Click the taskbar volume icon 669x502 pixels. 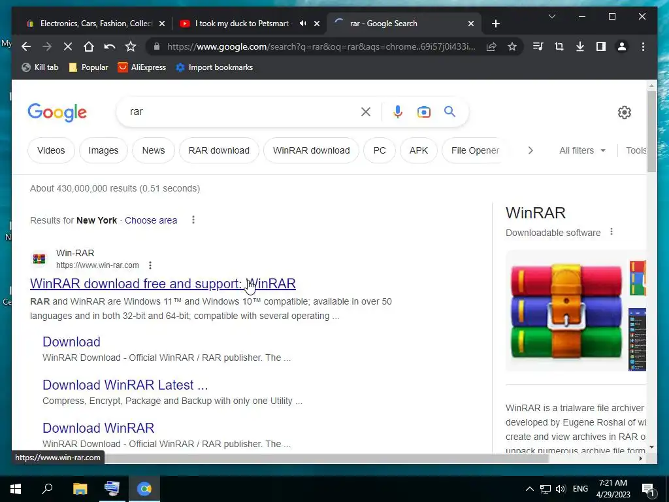pyautogui.click(x=561, y=489)
